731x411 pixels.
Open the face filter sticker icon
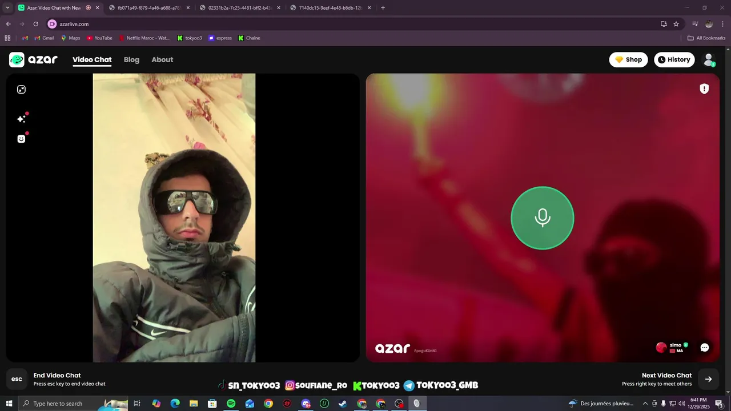21,139
